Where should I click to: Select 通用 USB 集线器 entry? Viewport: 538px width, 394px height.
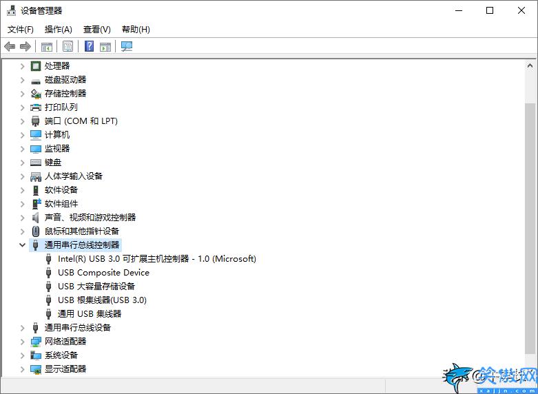(90, 313)
